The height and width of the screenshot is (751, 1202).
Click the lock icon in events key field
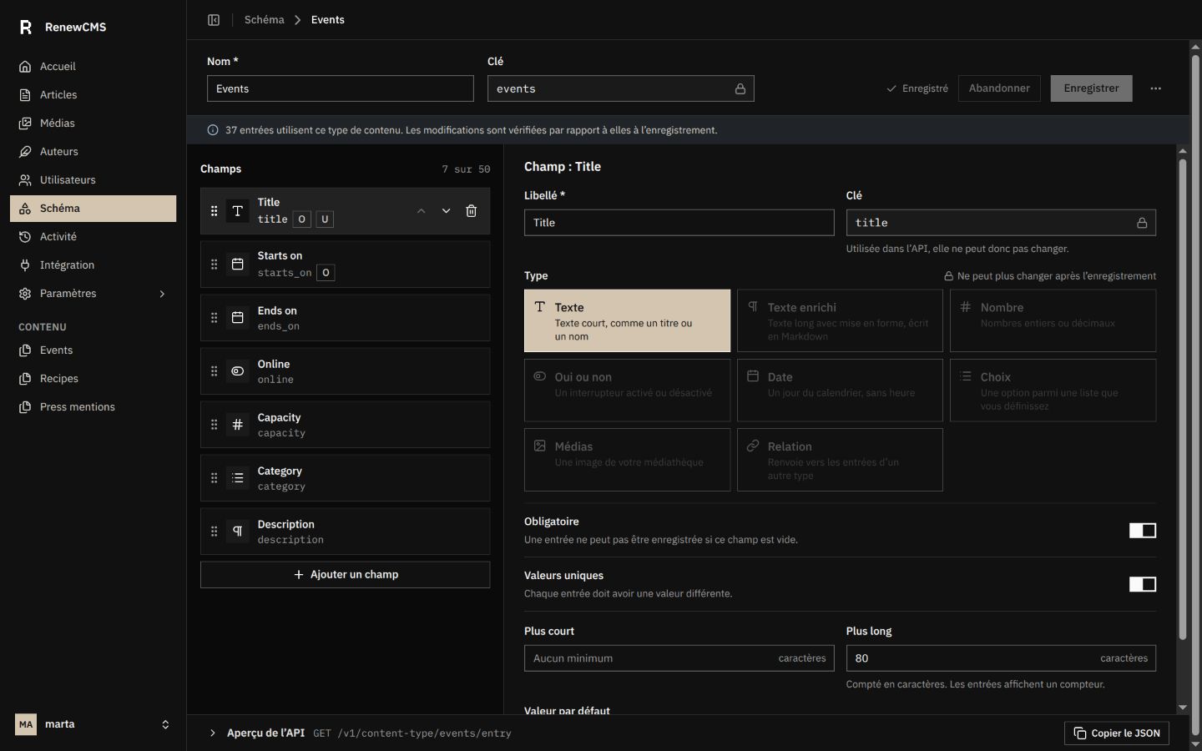tap(740, 88)
